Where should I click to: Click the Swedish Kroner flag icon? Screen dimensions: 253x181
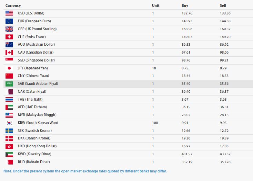[x=9, y=131]
